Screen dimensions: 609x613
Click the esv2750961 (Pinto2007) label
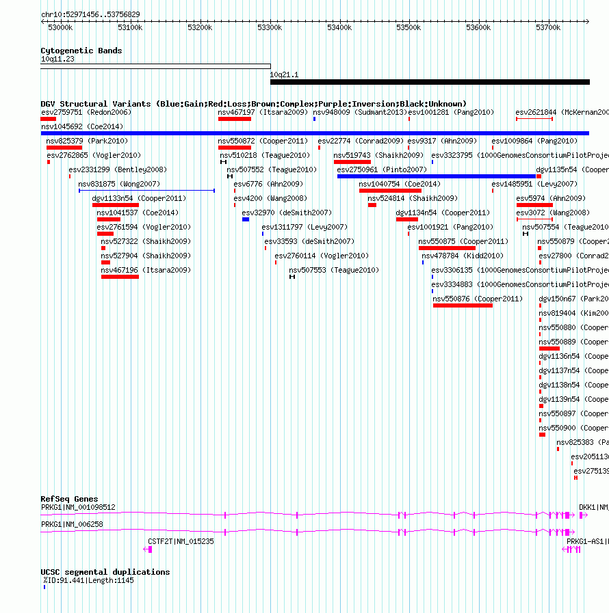pos(382,169)
